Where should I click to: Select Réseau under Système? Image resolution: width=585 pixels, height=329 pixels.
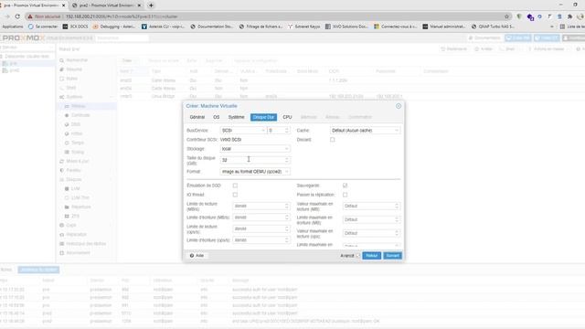pos(79,106)
